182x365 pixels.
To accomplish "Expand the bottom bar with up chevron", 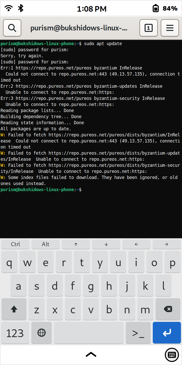I will (x=91, y=355).
